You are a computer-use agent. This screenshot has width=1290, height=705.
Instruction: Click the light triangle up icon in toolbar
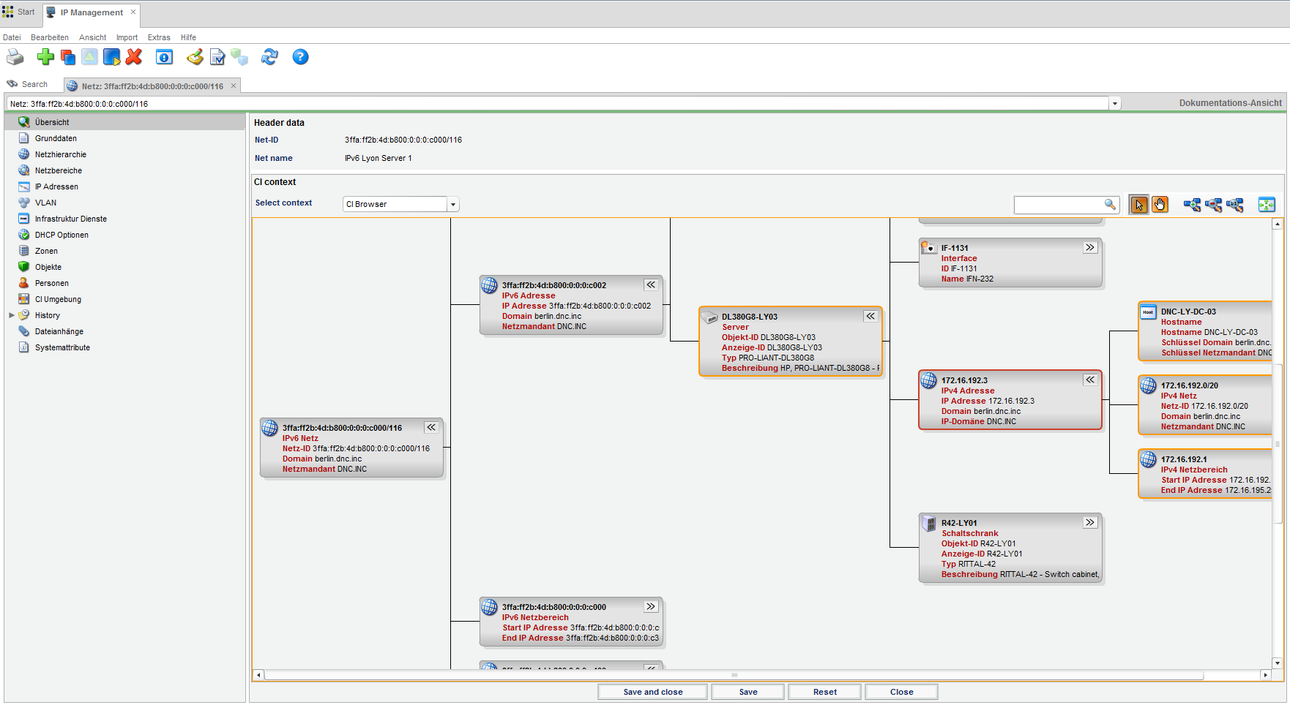[89, 57]
